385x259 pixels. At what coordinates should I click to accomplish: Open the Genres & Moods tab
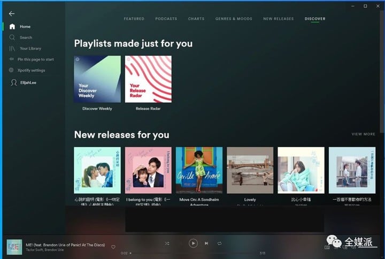[234, 19]
